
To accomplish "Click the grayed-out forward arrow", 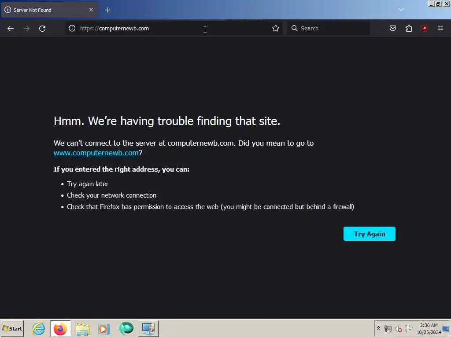I will (x=26, y=29).
